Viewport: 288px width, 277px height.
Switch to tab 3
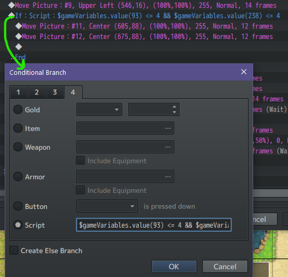pyautogui.click(x=55, y=92)
